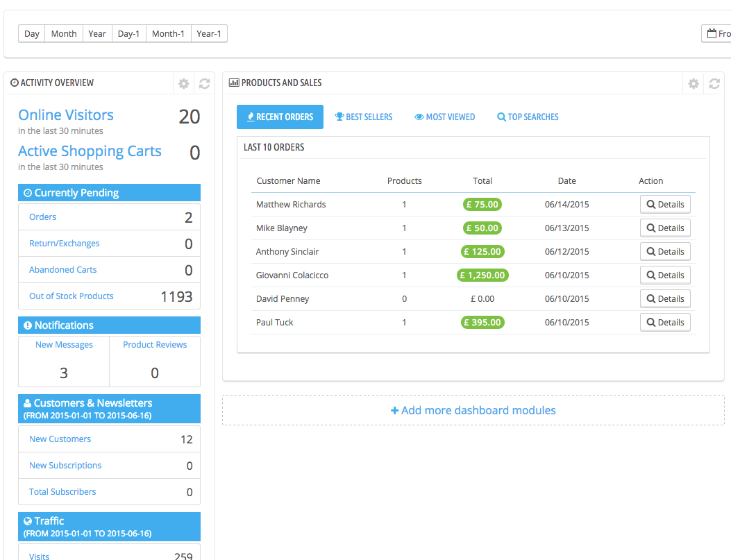The width and height of the screenshot is (731, 560).
Task: Switch to the Top Searches tab
Action: (528, 117)
